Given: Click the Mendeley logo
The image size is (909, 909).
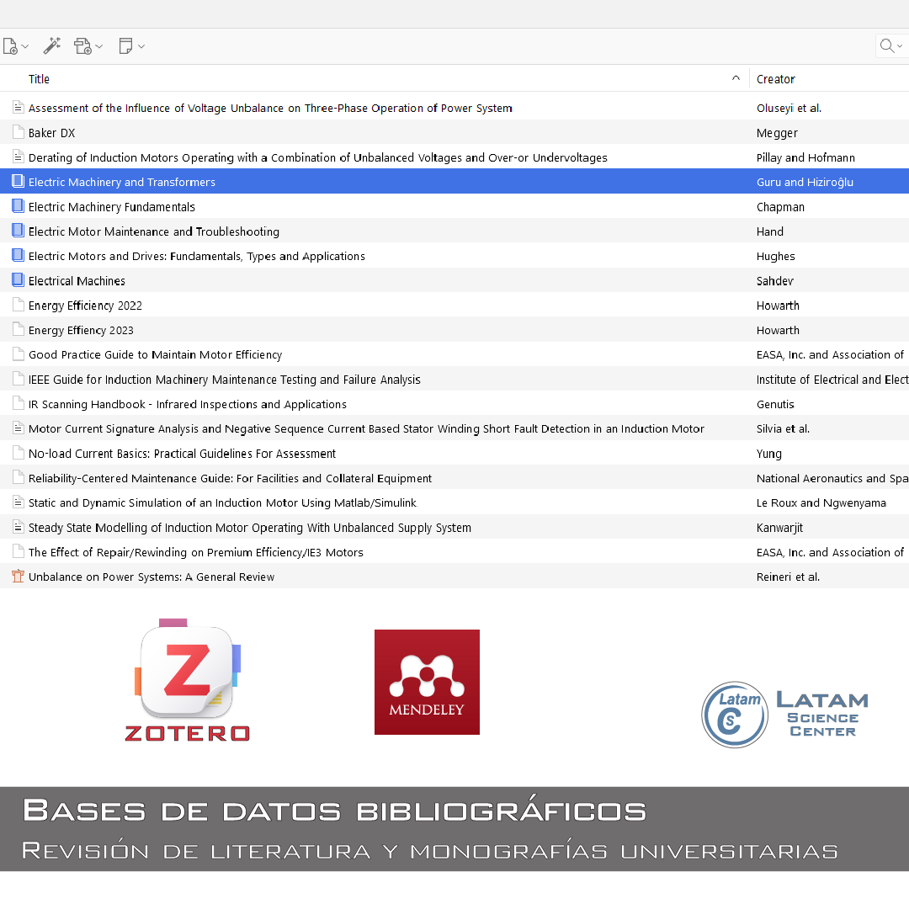Looking at the screenshot, I should [427, 682].
